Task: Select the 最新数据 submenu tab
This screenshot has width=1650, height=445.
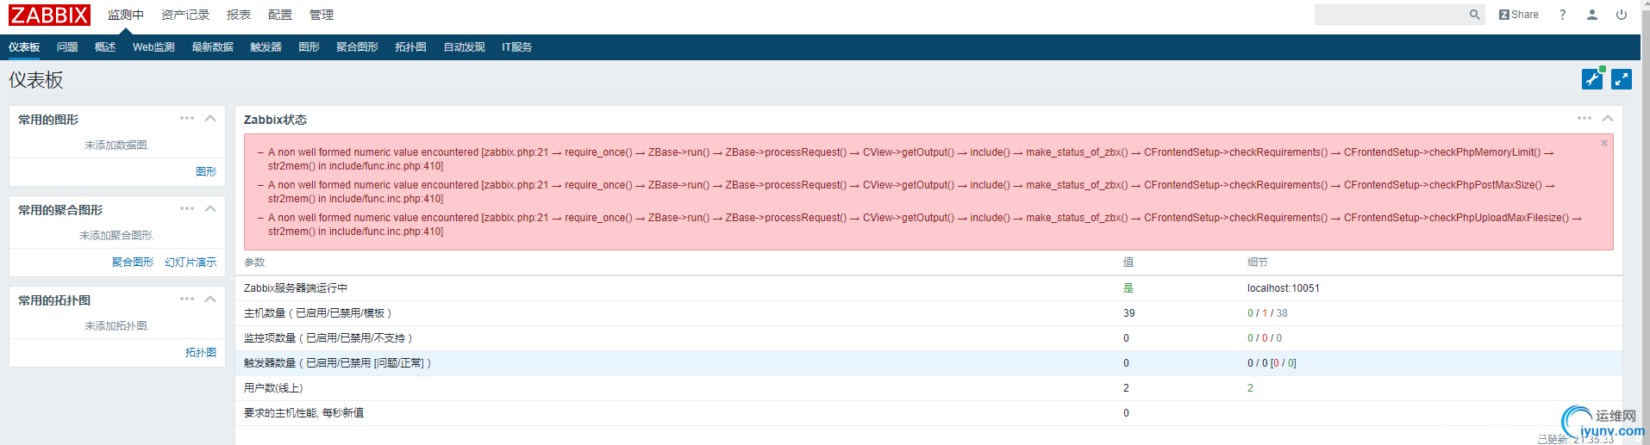Action: pyautogui.click(x=213, y=47)
